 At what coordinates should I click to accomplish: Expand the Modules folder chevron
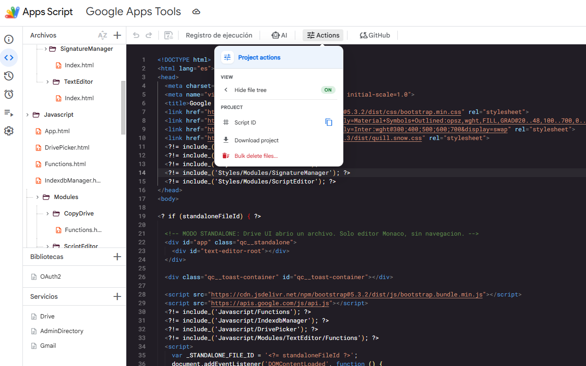[x=38, y=197]
